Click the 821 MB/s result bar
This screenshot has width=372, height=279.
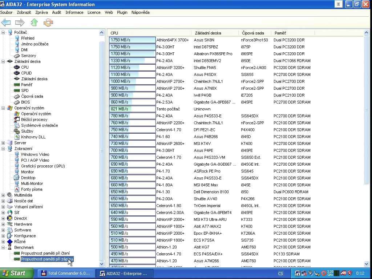[x=132, y=109]
